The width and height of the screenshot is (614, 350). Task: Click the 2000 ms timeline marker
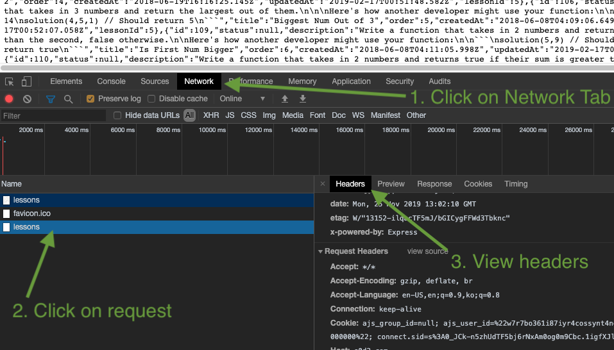[x=31, y=130]
